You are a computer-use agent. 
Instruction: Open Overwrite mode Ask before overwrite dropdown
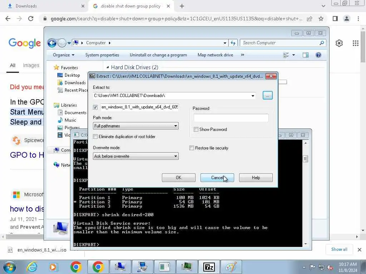(x=135, y=156)
